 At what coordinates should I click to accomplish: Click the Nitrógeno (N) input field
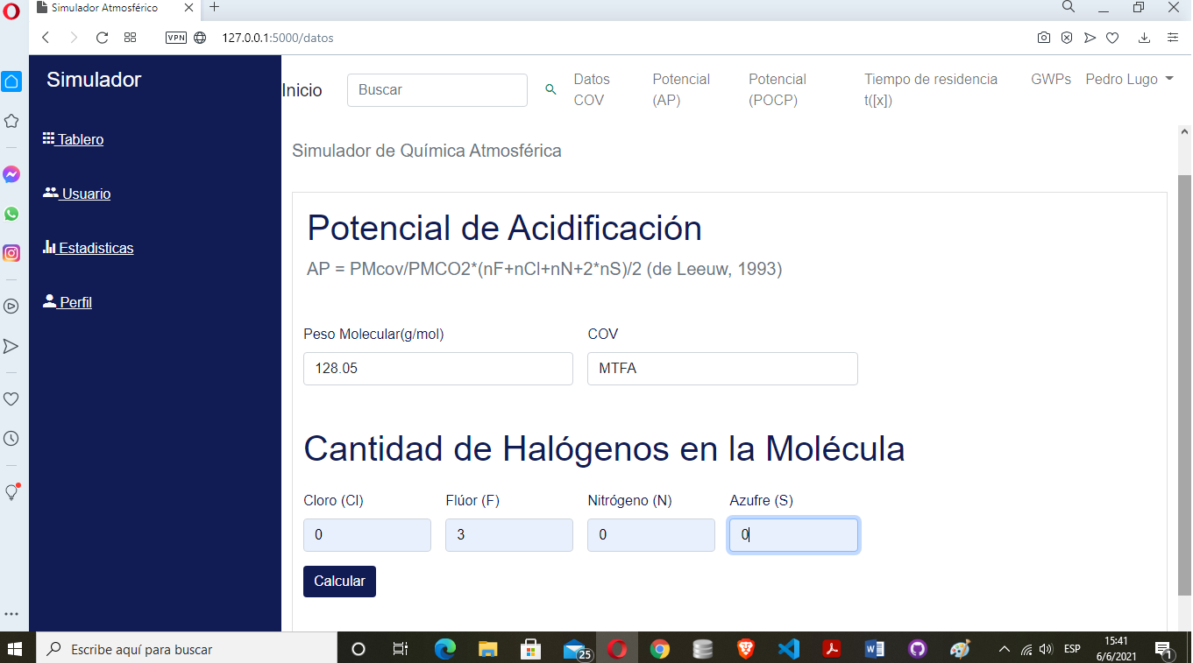(x=651, y=535)
